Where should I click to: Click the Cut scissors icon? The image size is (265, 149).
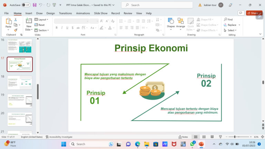[16, 20]
